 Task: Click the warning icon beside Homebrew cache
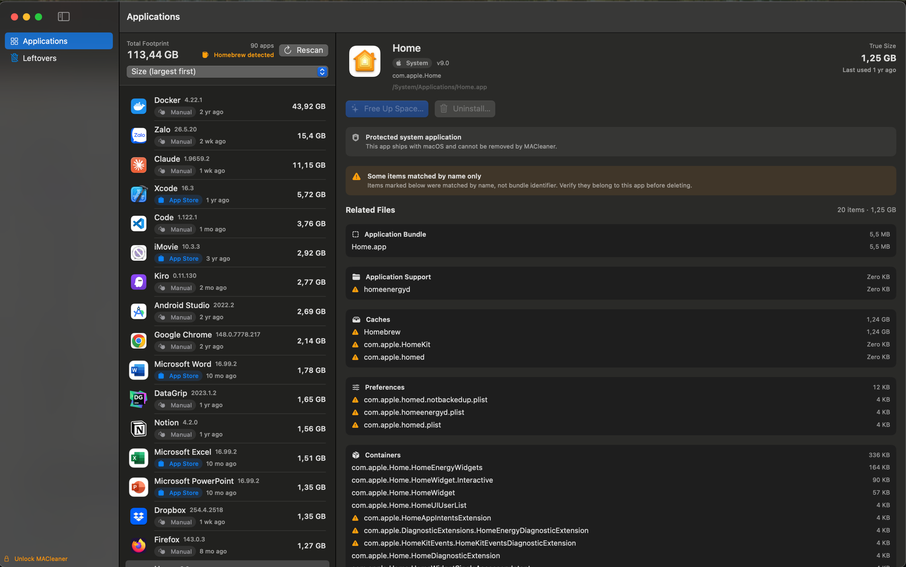click(x=355, y=332)
